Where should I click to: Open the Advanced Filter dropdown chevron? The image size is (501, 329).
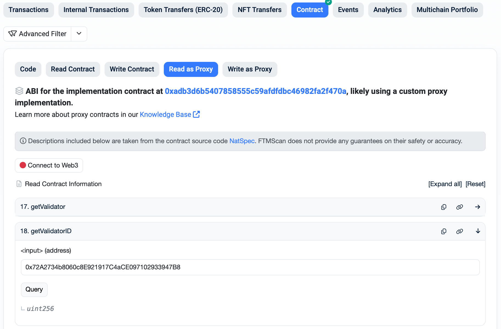[x=79, y=34]
